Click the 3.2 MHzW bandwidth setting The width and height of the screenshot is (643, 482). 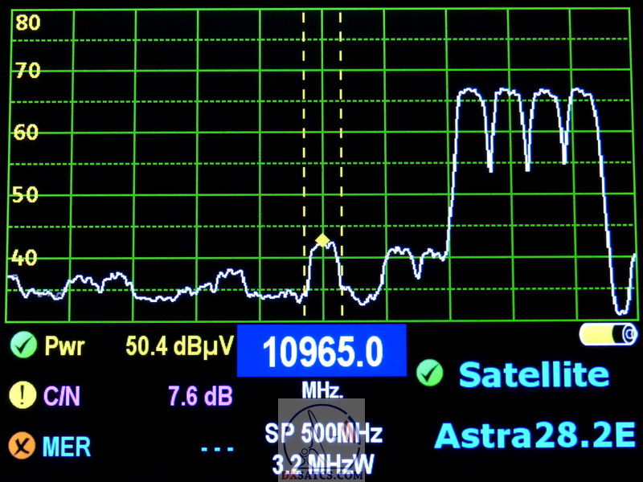[323, 464]
